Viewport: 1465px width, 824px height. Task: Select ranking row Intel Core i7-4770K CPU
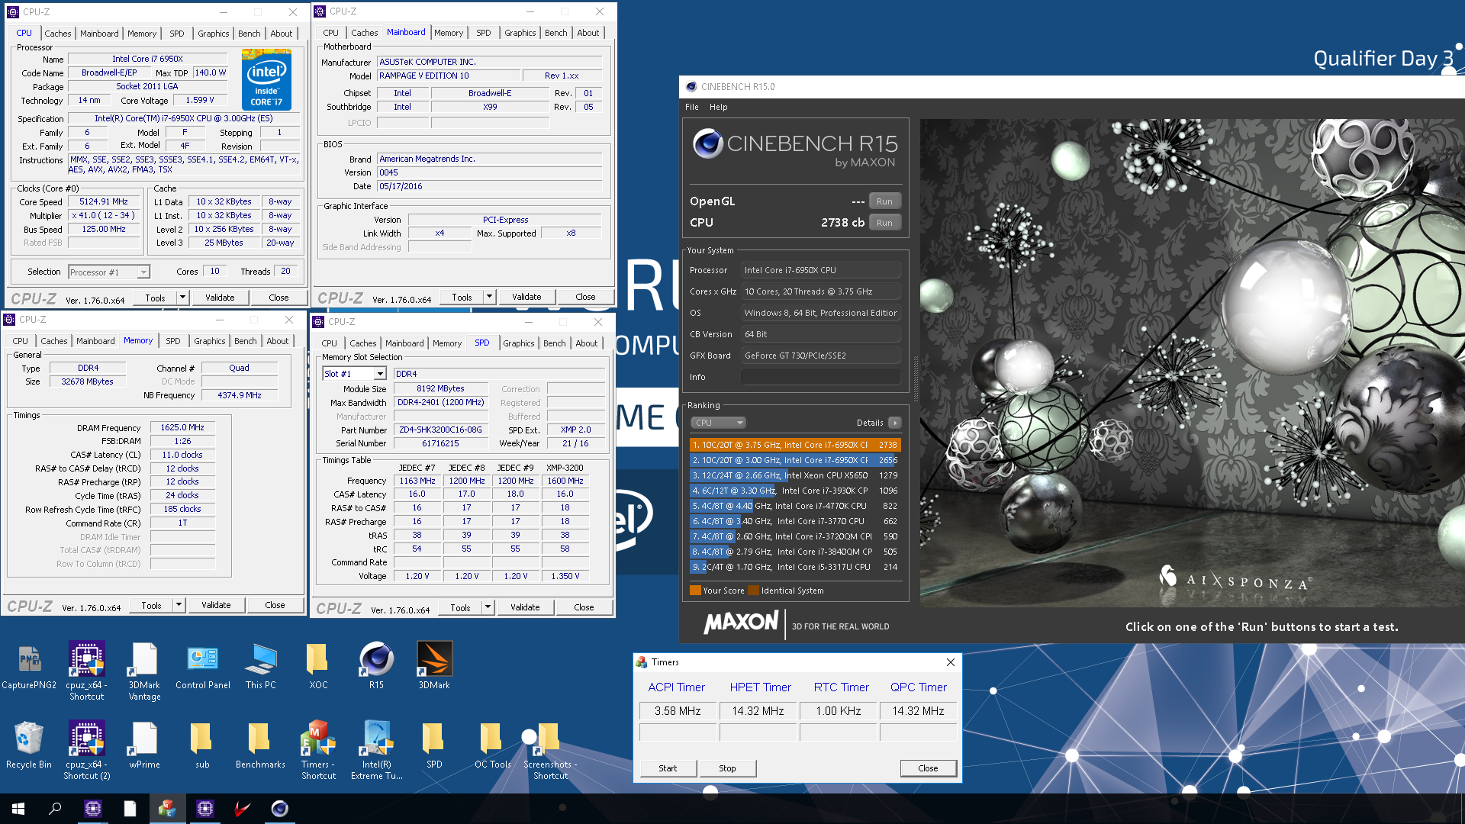[x=794, y=506]
